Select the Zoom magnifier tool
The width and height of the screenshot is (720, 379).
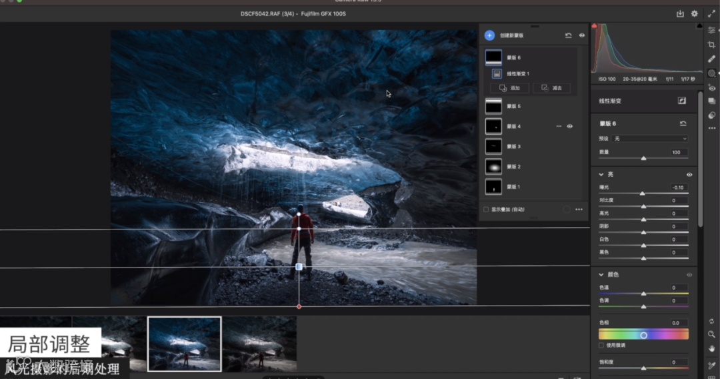[711, 334]
